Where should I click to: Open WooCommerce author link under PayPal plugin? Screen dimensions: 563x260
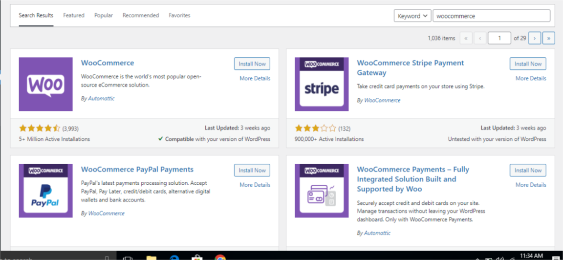(106, 213)
